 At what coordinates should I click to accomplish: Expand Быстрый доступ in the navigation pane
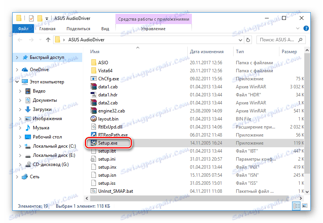[x=17, y=57]
